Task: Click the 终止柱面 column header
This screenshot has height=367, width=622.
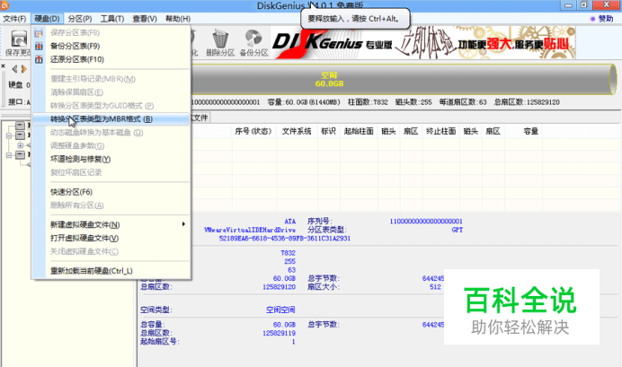Action: coord(440,131)
